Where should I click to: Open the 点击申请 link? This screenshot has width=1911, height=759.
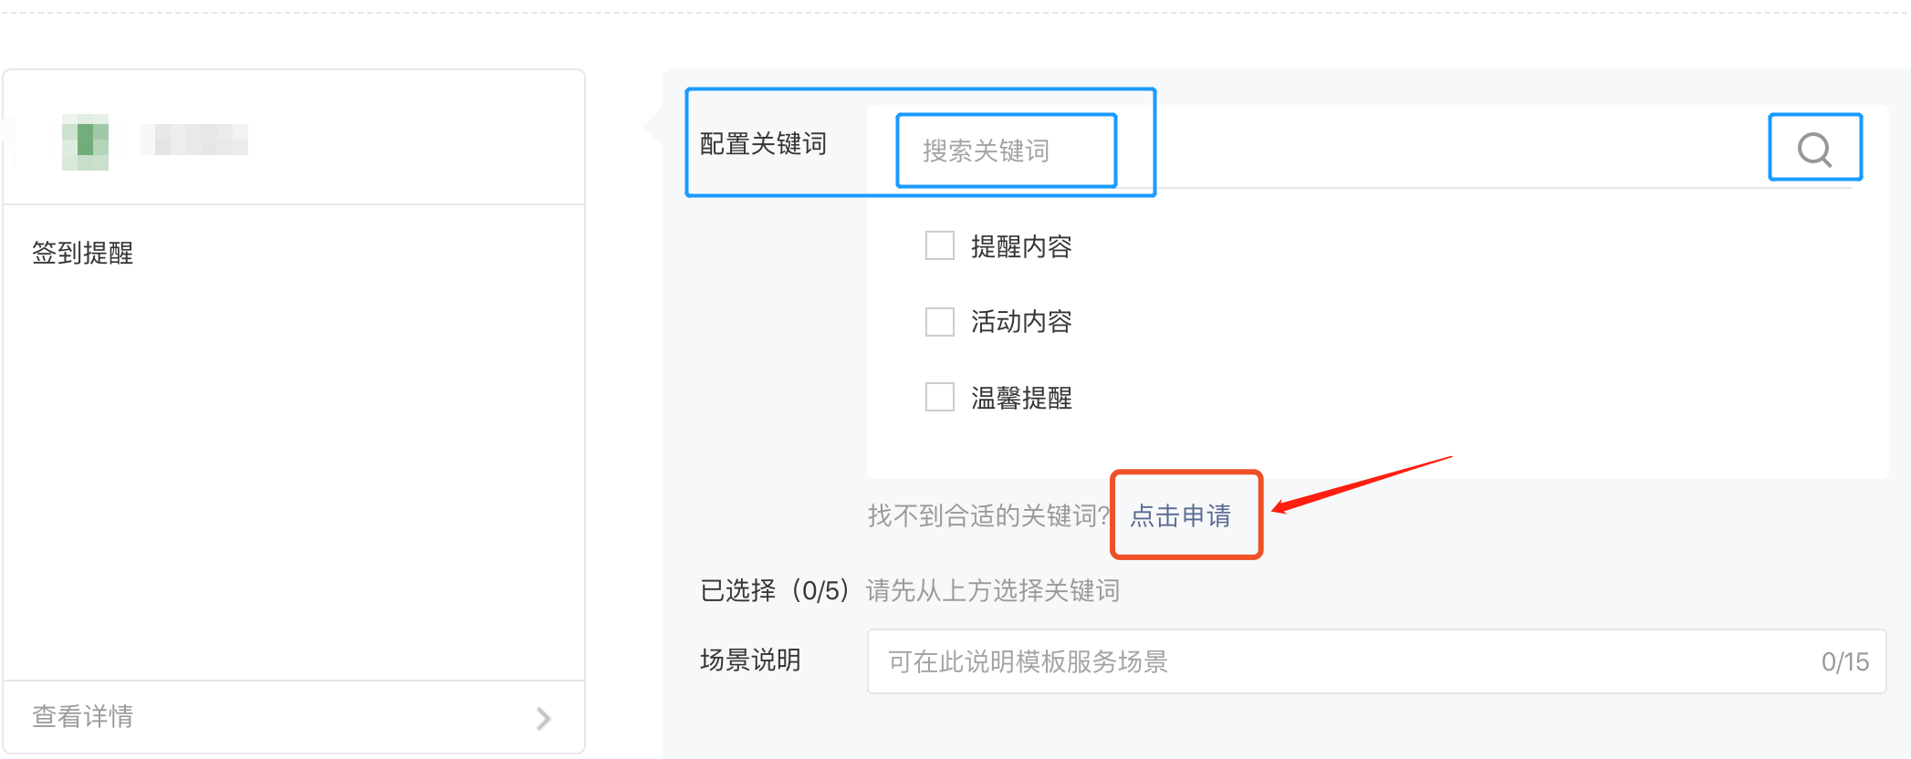click(1180, 515)
